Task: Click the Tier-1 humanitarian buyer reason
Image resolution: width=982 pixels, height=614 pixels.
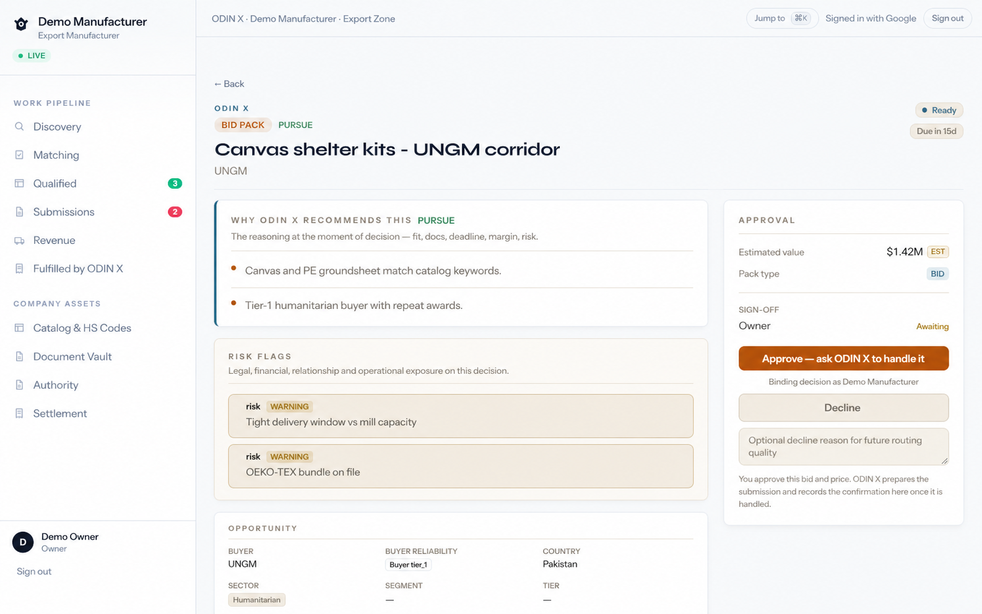Action: 354,305
